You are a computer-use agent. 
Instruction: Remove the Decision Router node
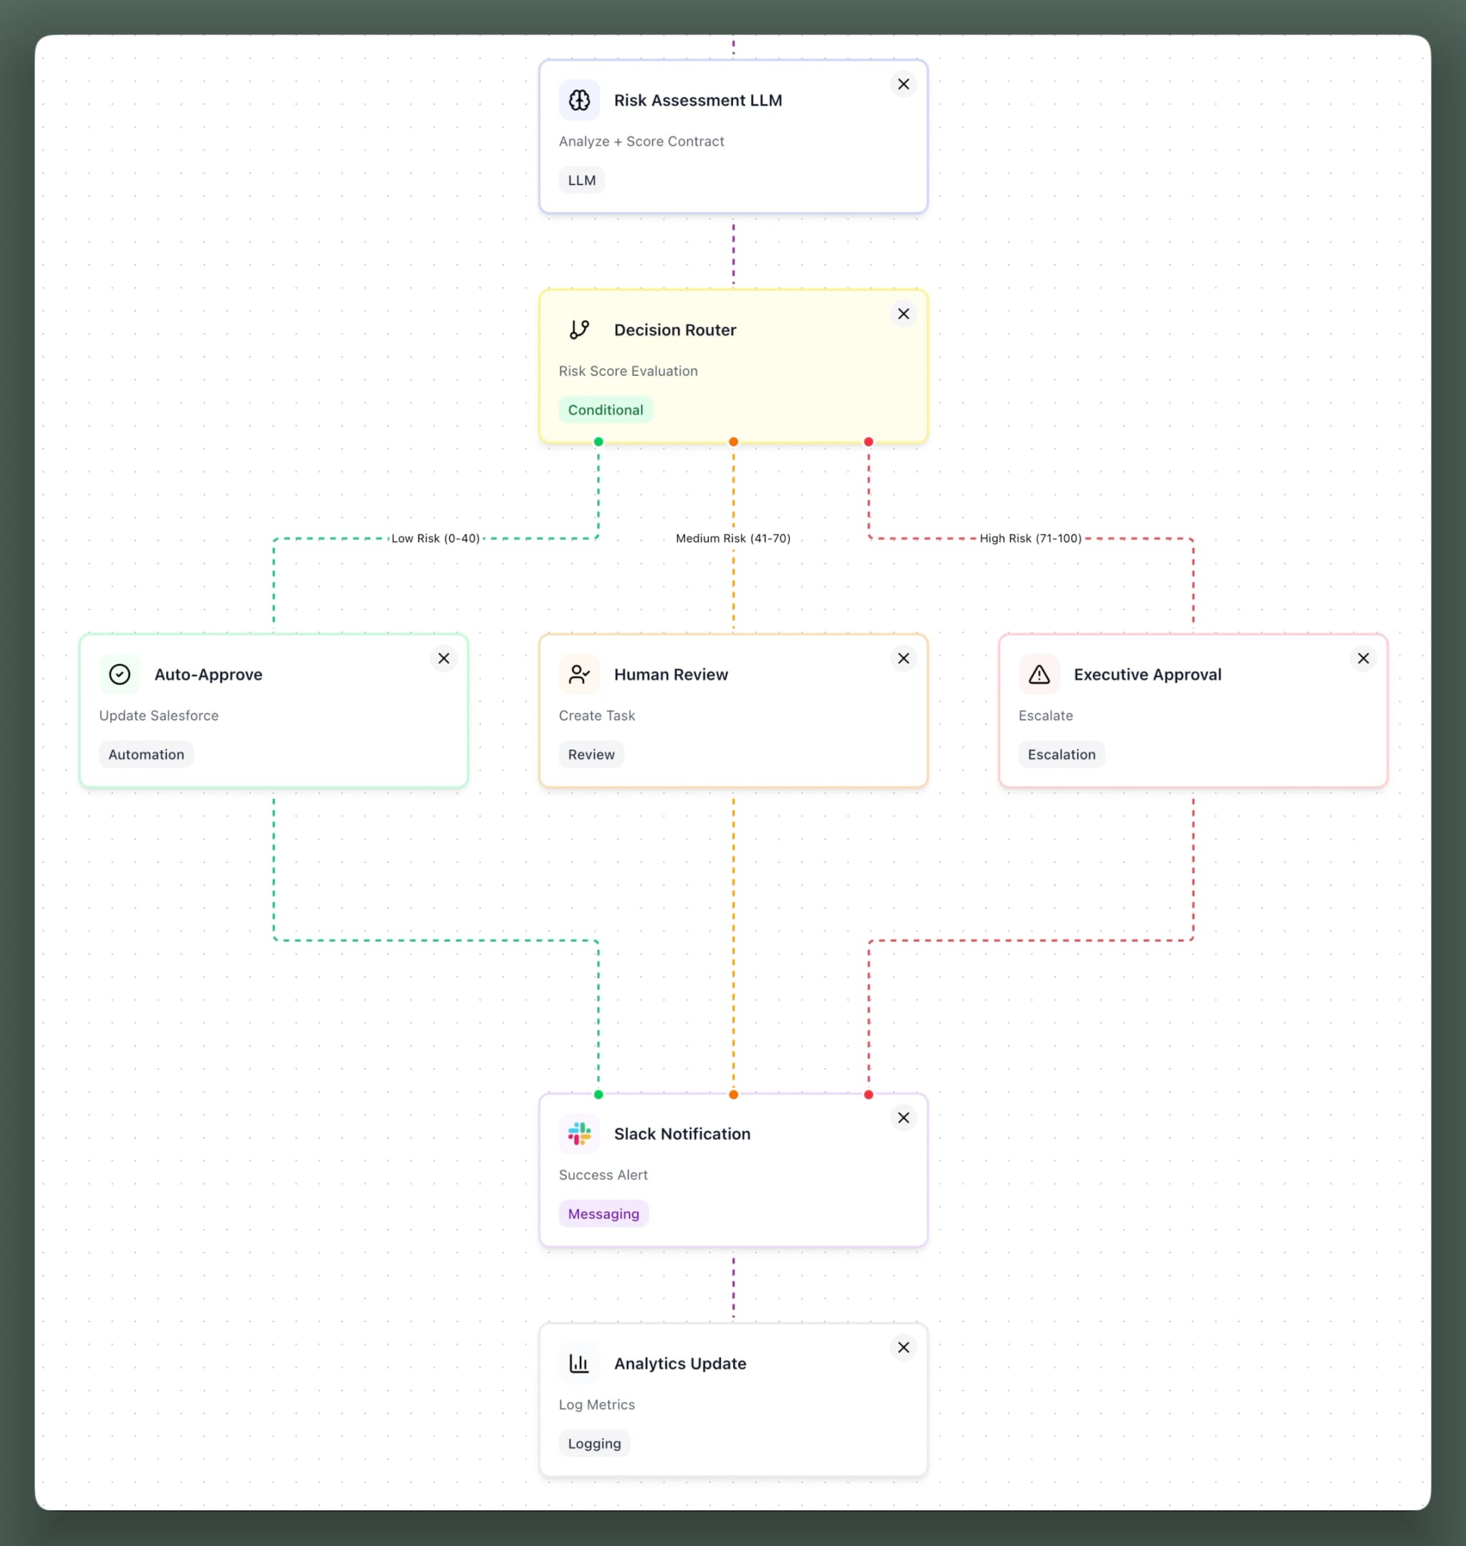[x=903, y=314]
